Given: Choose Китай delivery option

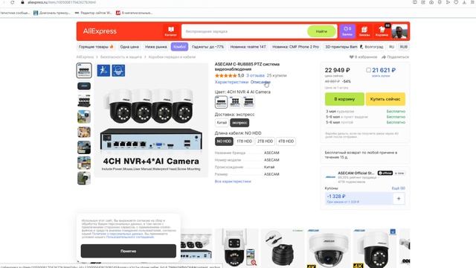Looking at the screenshot, I should click(x=222, y=123).
